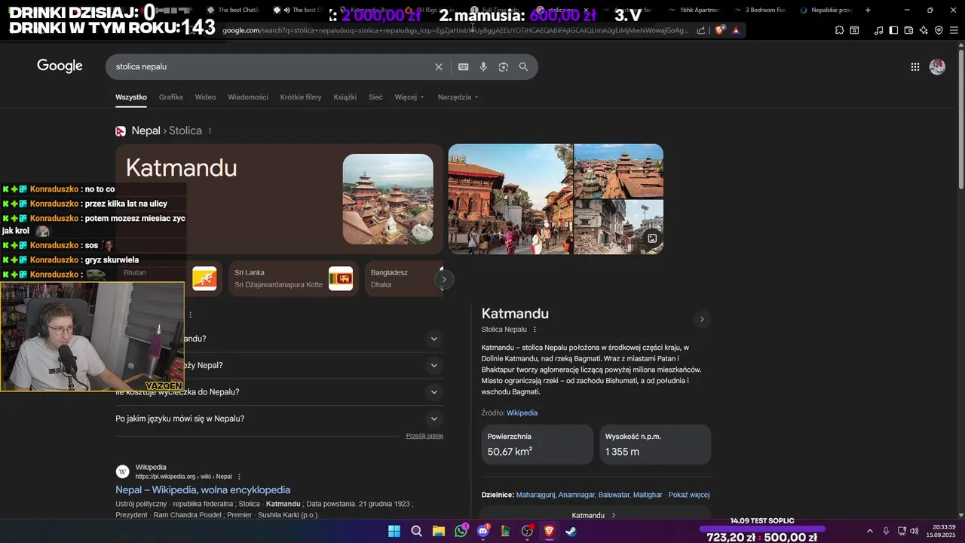Switch to the Grafika tab
Viewport: 965px width, 543px height.
coord(171,97)
